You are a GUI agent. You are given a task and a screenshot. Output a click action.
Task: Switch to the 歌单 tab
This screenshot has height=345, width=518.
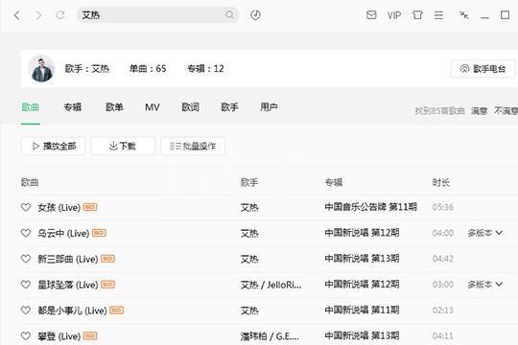pos(114,107)
